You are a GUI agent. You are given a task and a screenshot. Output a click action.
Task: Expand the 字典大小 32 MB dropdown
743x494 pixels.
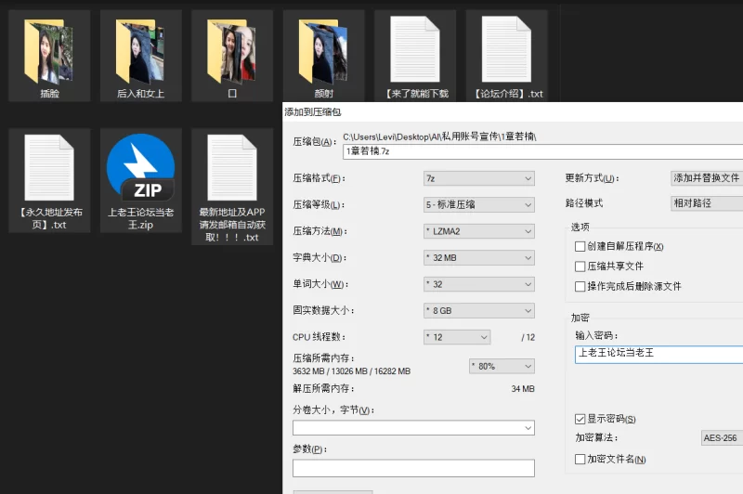pos(478,258)
